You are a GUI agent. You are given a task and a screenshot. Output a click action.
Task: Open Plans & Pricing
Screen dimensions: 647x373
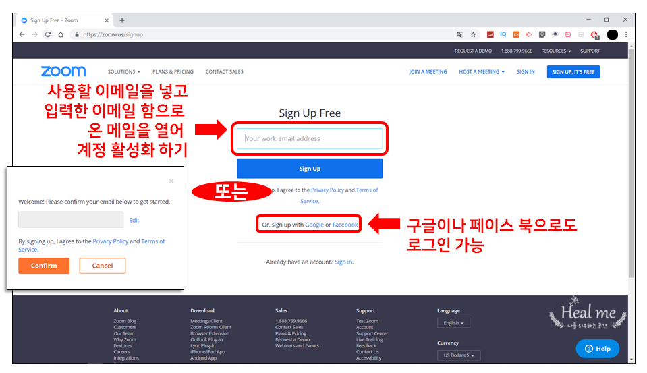click(173, 71)
